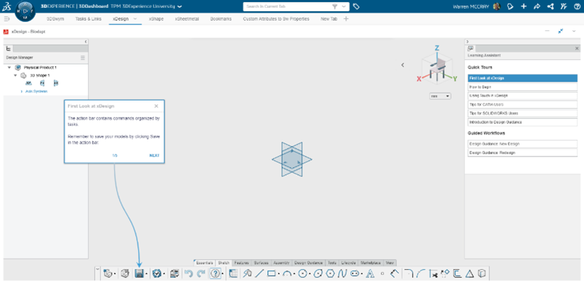Select the Slot sketch tool
Screen dimensions: 584x284
pos(354,273)
